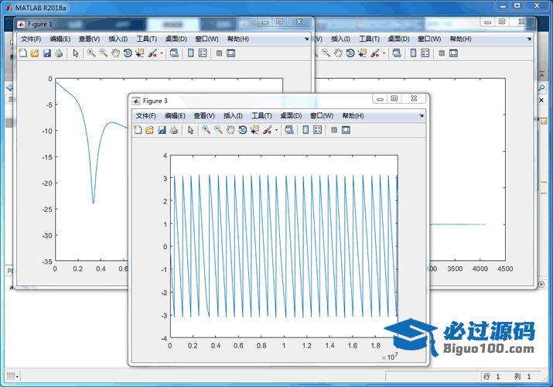
Task: Click Link Plot icon in Figure 1 toolbar
Action: point(174,53)
